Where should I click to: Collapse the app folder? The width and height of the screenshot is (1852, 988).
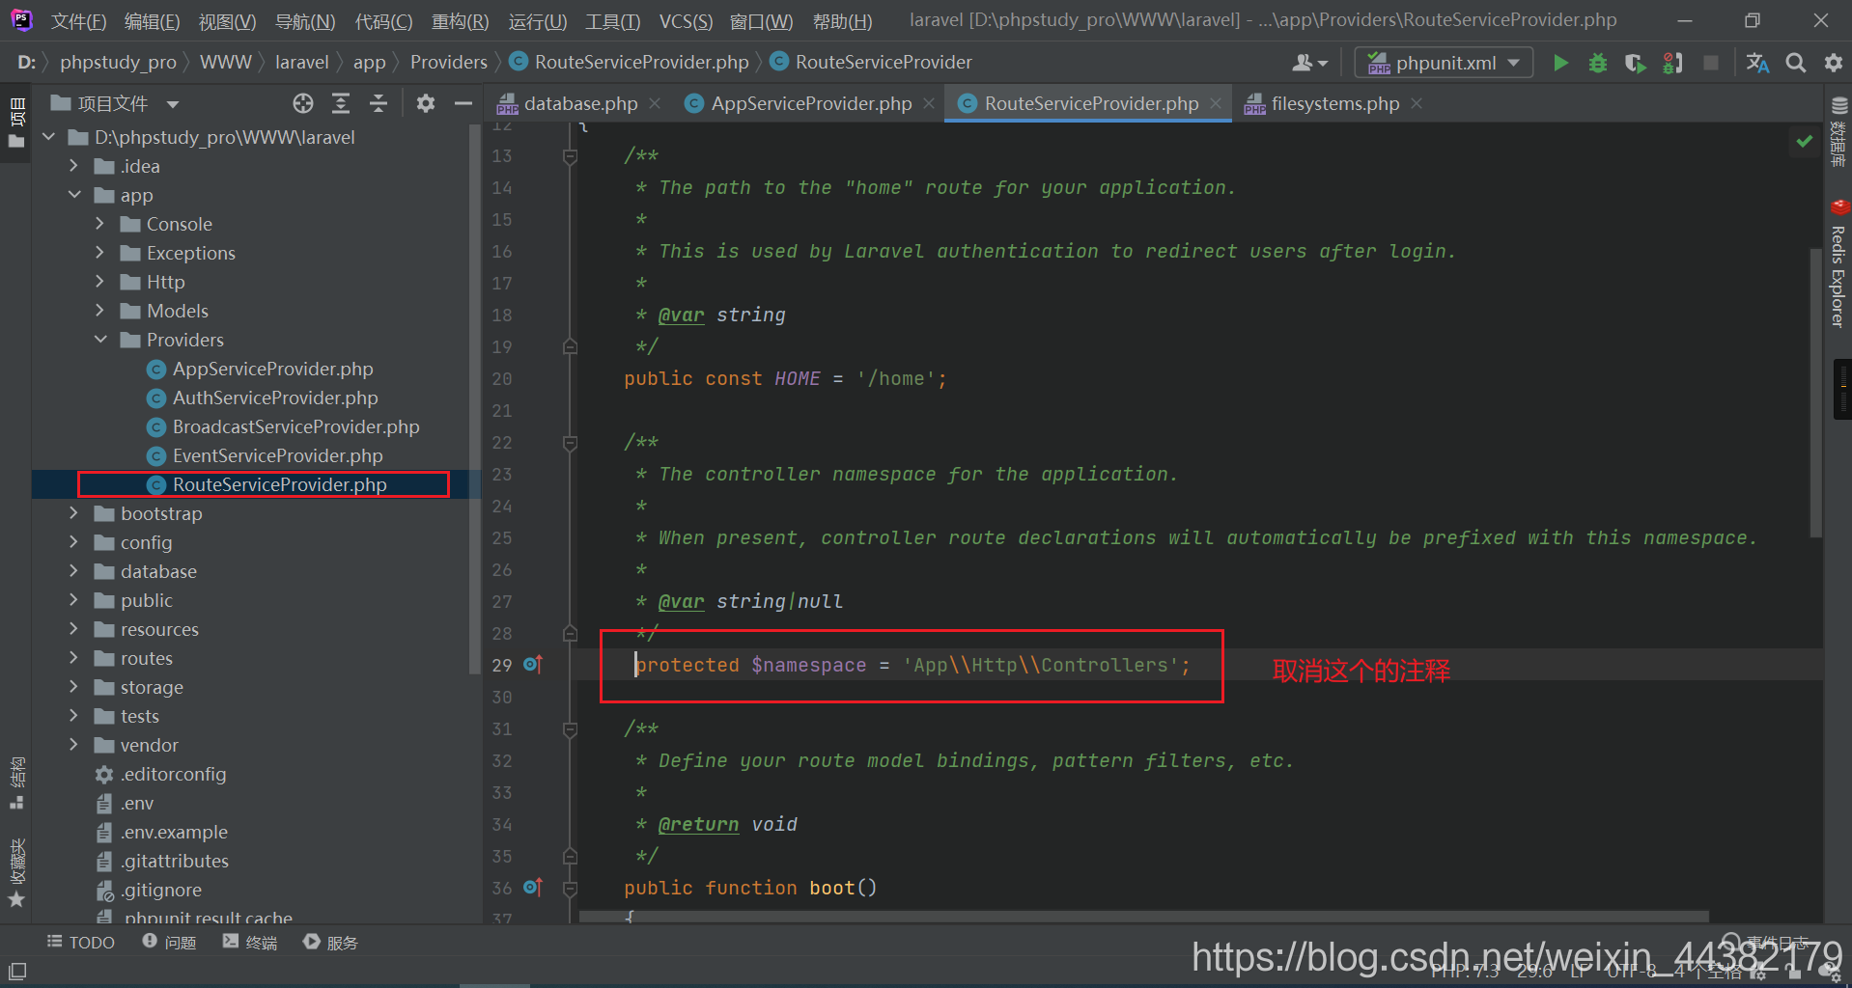(x=74, y=195)
